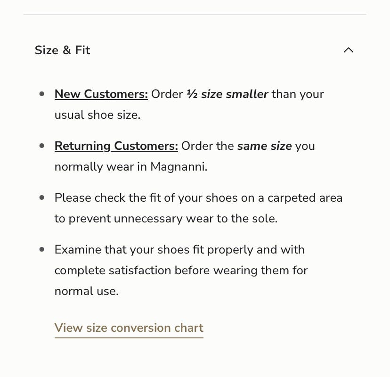Click the divider line above Size & Fit
The width and height of the screenshot is (390, 377).
195,15
